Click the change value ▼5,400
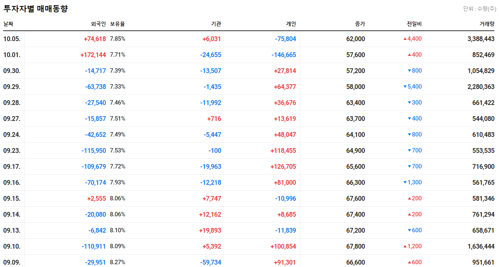The width and height of the screenshot is (500, 267). point(412,87)
